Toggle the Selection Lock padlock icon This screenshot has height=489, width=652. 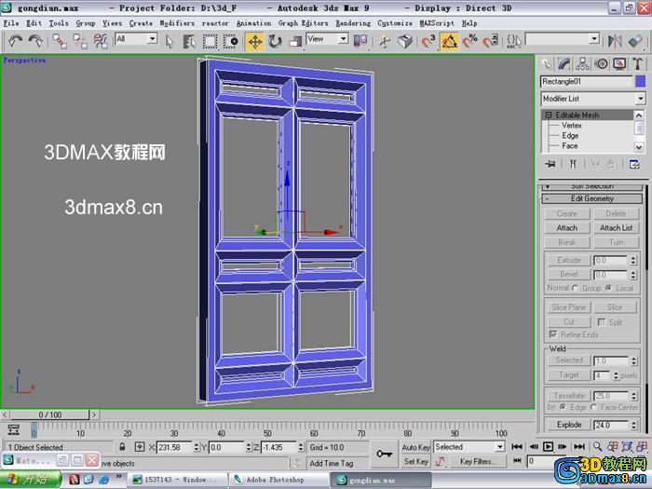click(x=122, y=447)
